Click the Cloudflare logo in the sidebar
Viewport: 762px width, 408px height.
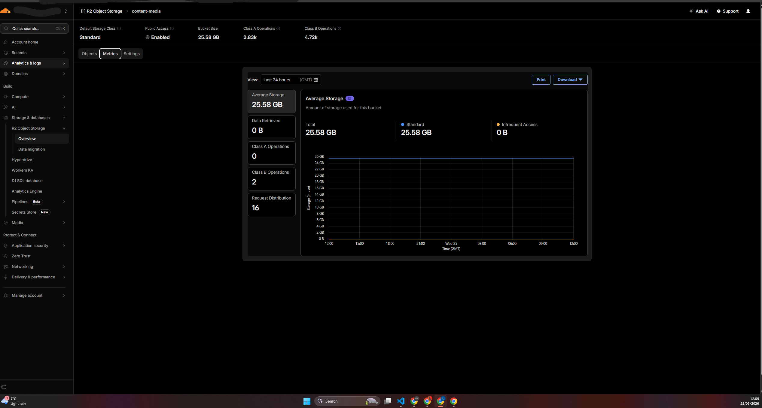[6, 11]
